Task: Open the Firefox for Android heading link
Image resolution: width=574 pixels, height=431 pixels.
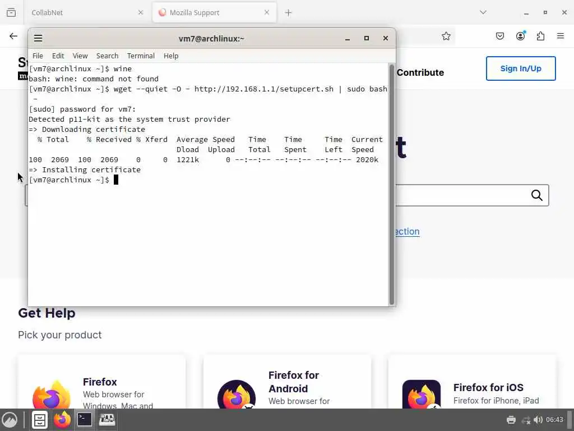Action: click(294, 382)
